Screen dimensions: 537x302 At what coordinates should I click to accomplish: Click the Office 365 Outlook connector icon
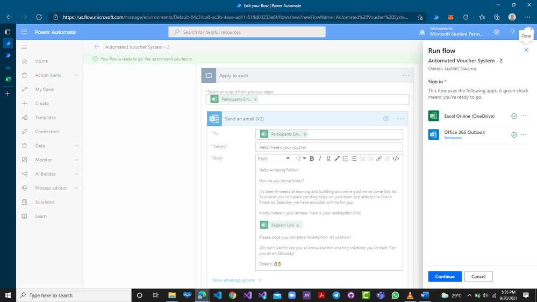[434, 134]
